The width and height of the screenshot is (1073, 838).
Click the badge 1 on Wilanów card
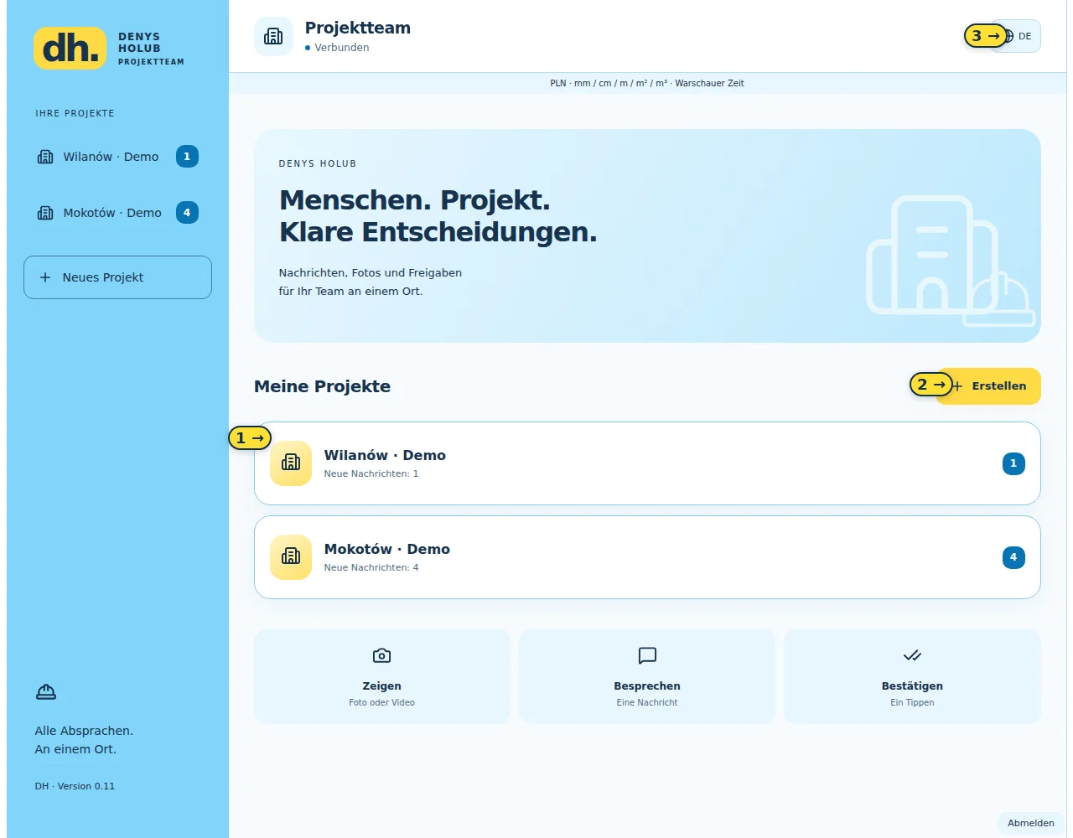pyautogui.click(x=1013, y=463)
